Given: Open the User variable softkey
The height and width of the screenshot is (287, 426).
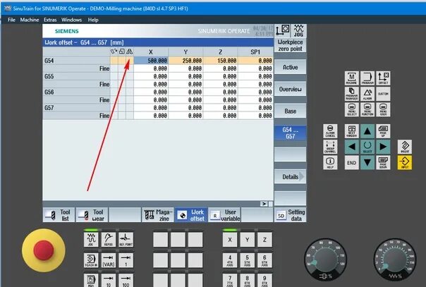Looking at the screenshot, I should click(224, 215).
